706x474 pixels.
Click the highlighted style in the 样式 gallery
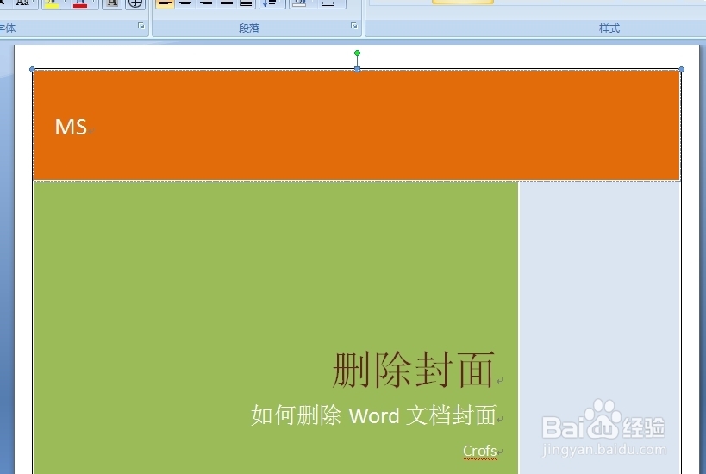[x=462, y=2]
